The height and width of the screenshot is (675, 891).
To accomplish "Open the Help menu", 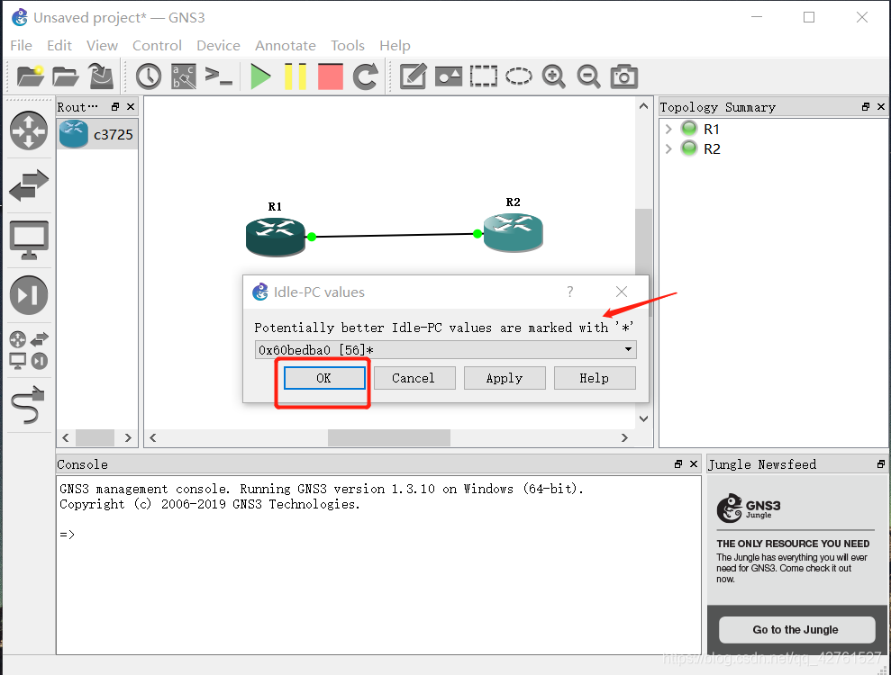I will [x=395, y=45].
